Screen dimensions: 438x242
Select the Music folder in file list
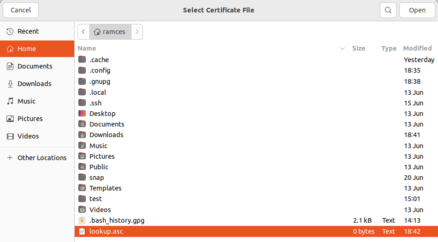256,146
